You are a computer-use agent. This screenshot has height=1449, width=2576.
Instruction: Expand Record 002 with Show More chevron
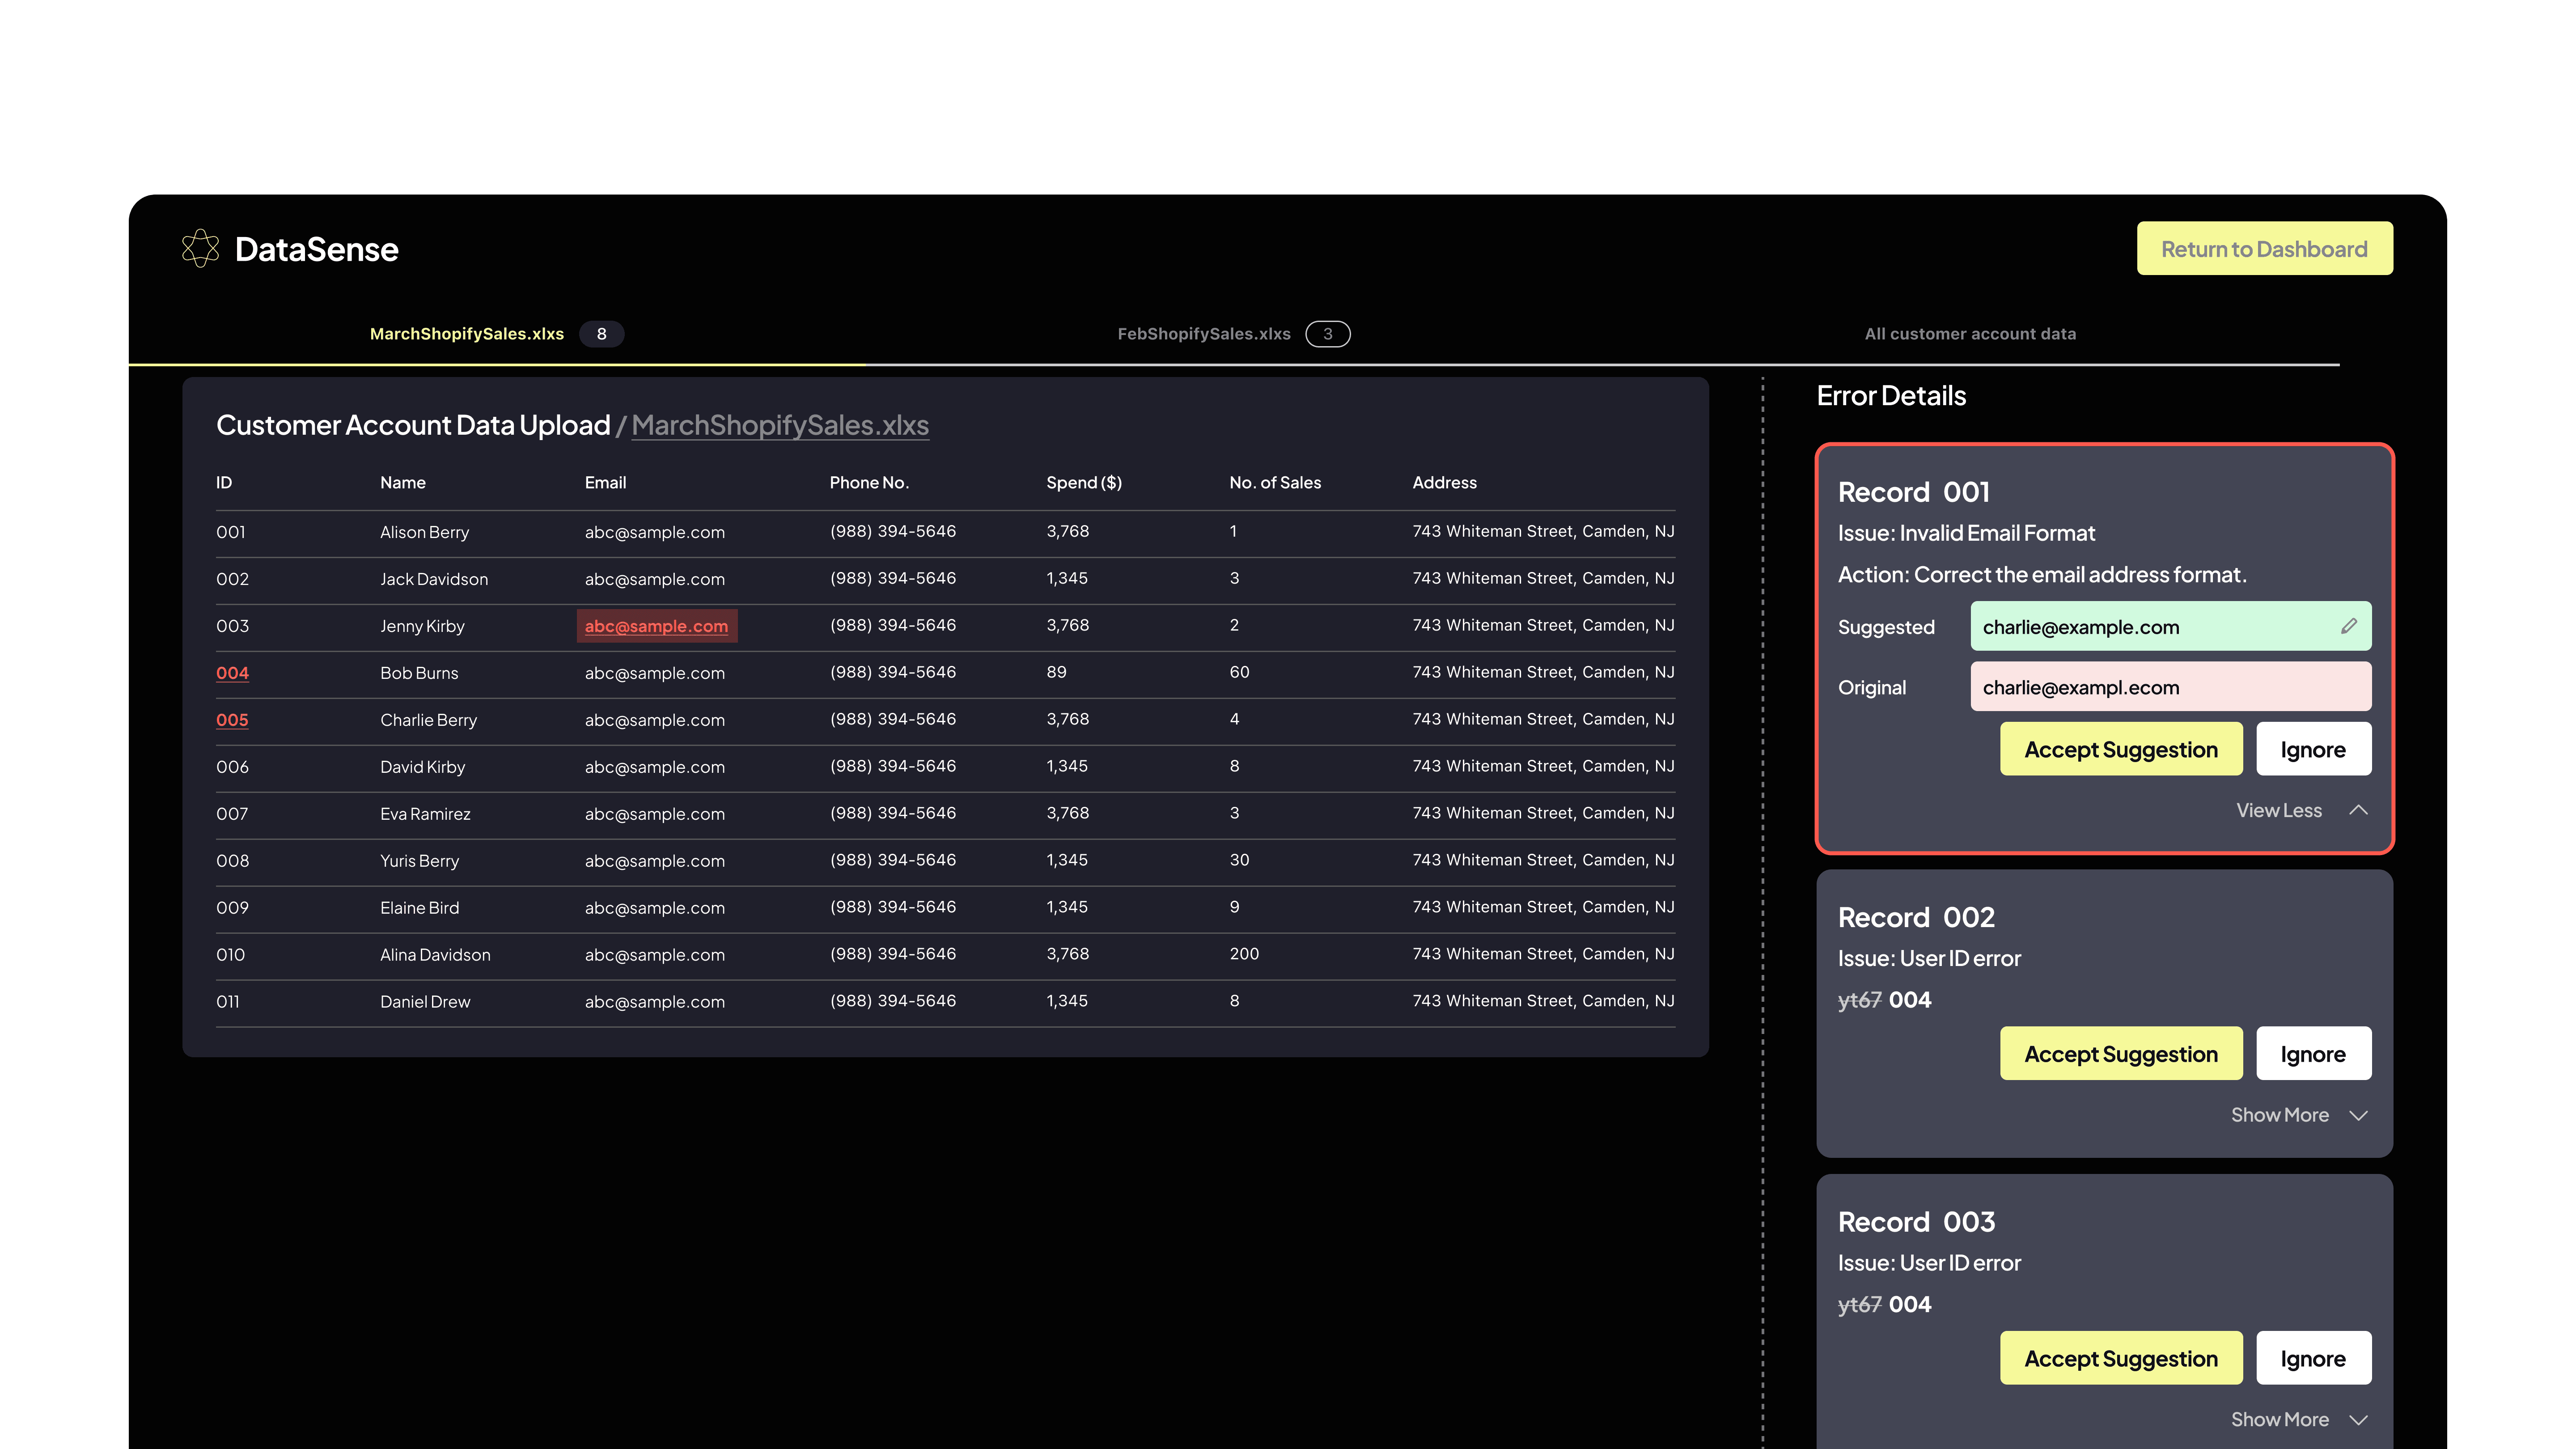[x=2358, y=1115]
